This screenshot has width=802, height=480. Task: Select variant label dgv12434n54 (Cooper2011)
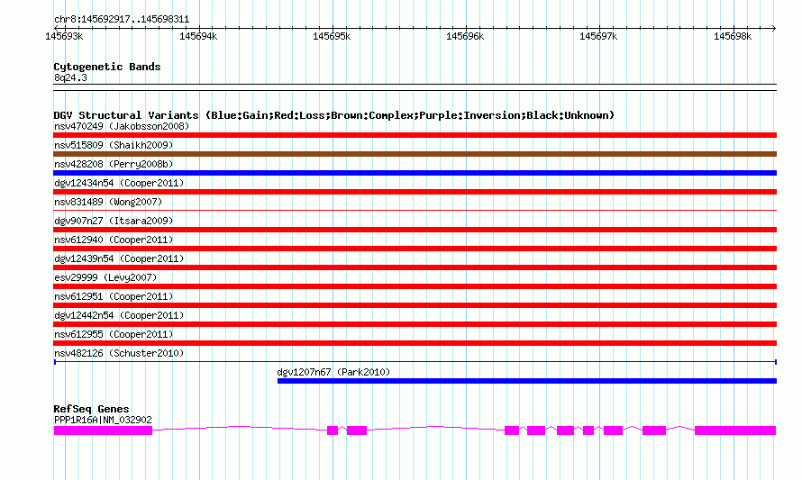[119, 183]
